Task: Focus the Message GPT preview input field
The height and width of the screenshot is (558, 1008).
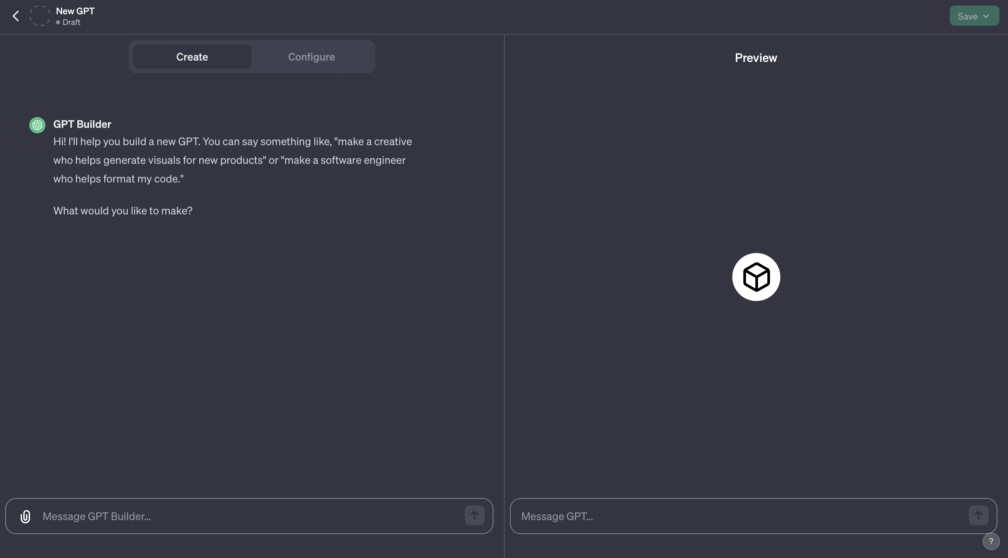Action: click(x=753, y=516)
